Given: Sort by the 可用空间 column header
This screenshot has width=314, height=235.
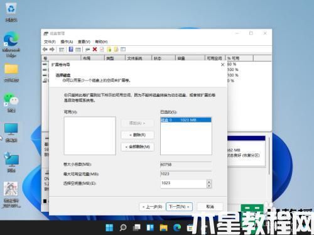Looking at the screenshot, I should [x=215, y=58].
